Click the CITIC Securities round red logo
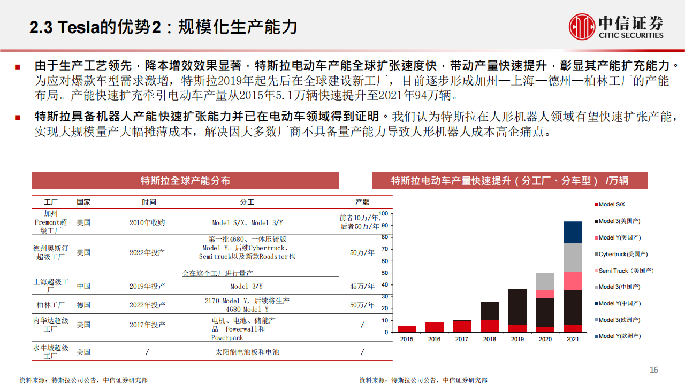The width and height of the screenshot is (685, 385). tap(582, 27)
